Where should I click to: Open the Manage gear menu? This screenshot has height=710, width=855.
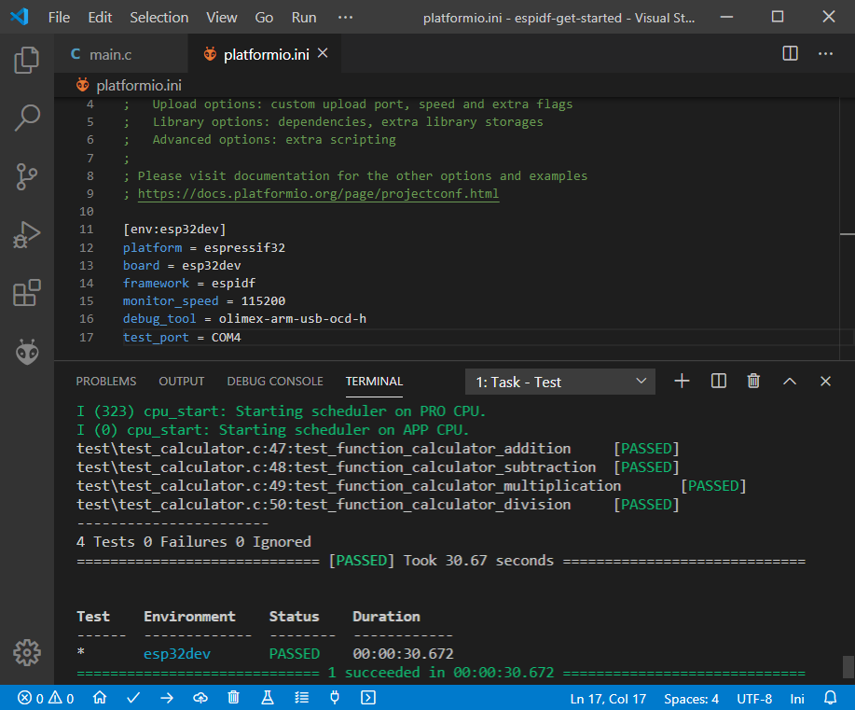(x=27, y=652)
